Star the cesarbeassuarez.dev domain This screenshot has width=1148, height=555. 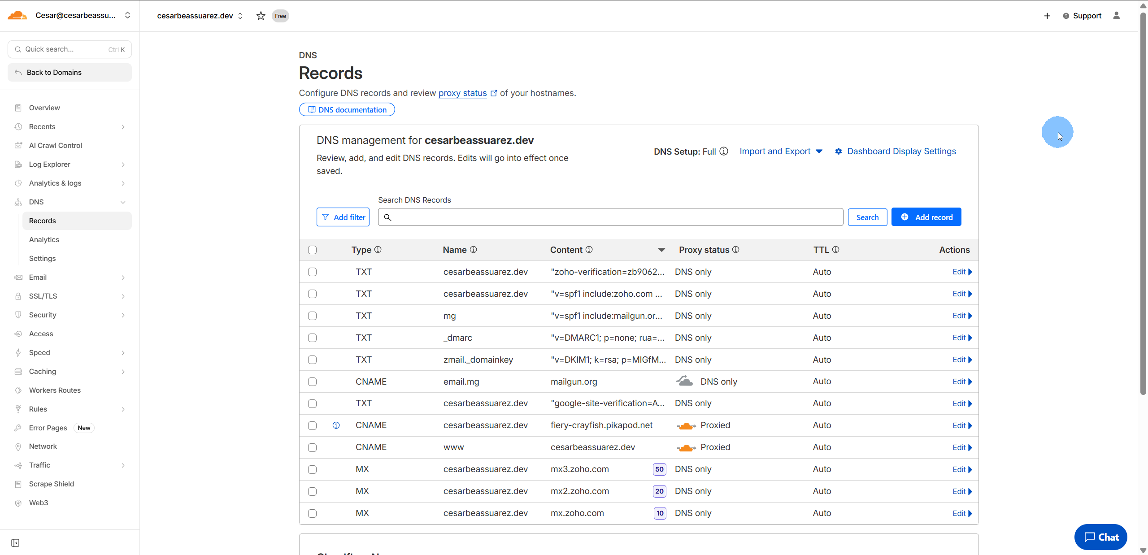pos(261,16)
